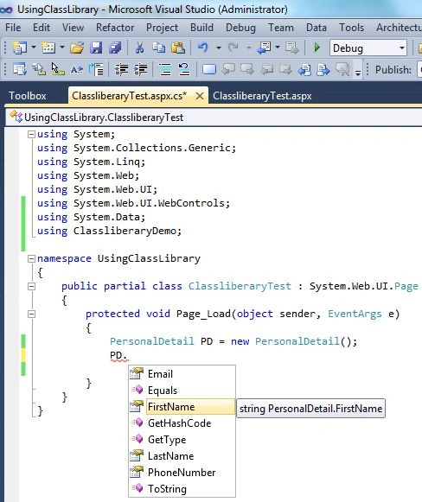Click the Undo arrow icon

[203, 48]
